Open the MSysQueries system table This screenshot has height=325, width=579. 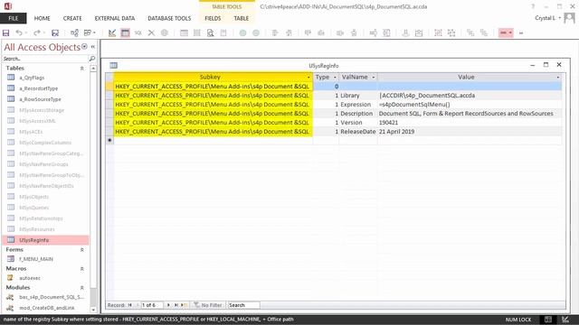click(x=34, y=208)
